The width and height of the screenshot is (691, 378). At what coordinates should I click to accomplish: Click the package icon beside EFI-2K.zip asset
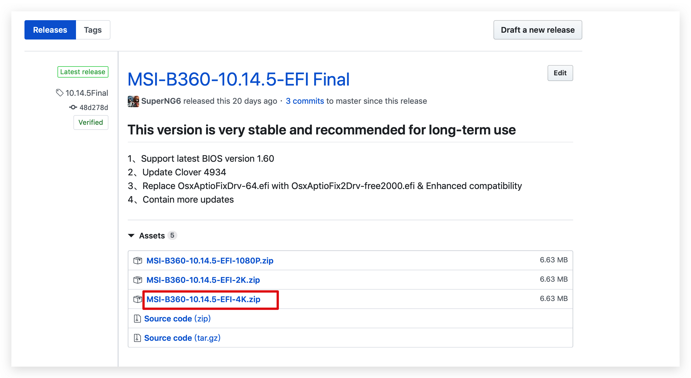(x=138, y=280)
